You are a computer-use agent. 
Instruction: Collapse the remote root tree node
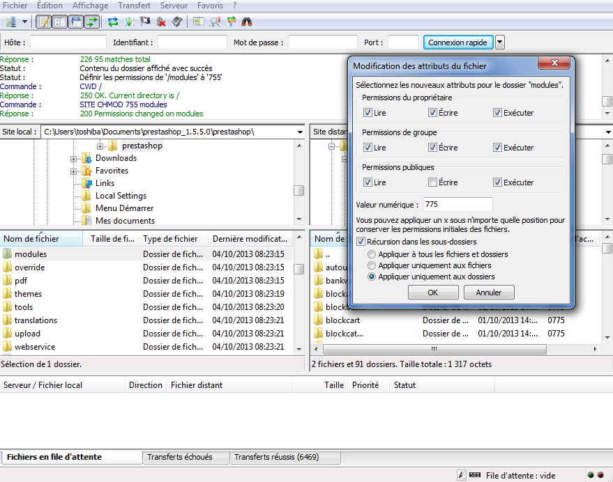tap(331, 146)
